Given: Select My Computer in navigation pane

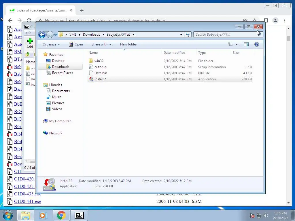Looking at the screenshot, I should tap(60, 121).
